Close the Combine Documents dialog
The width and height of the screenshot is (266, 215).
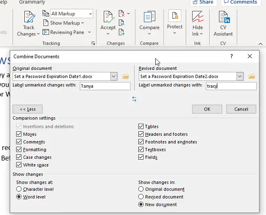click(250, 56)
